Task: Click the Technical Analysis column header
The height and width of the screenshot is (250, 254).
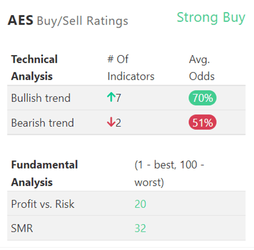Action: point(34,67)
